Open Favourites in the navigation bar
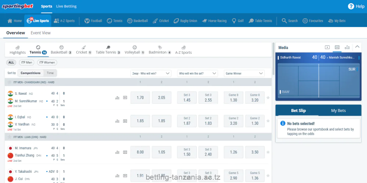Image resolution: width=367 pixels, height=183 pixels. pyautogui.click(x=313, y=21)
